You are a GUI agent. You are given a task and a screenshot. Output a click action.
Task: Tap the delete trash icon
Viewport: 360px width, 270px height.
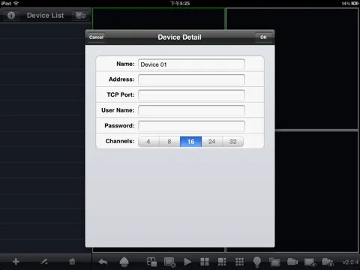[x=72, y=262]
